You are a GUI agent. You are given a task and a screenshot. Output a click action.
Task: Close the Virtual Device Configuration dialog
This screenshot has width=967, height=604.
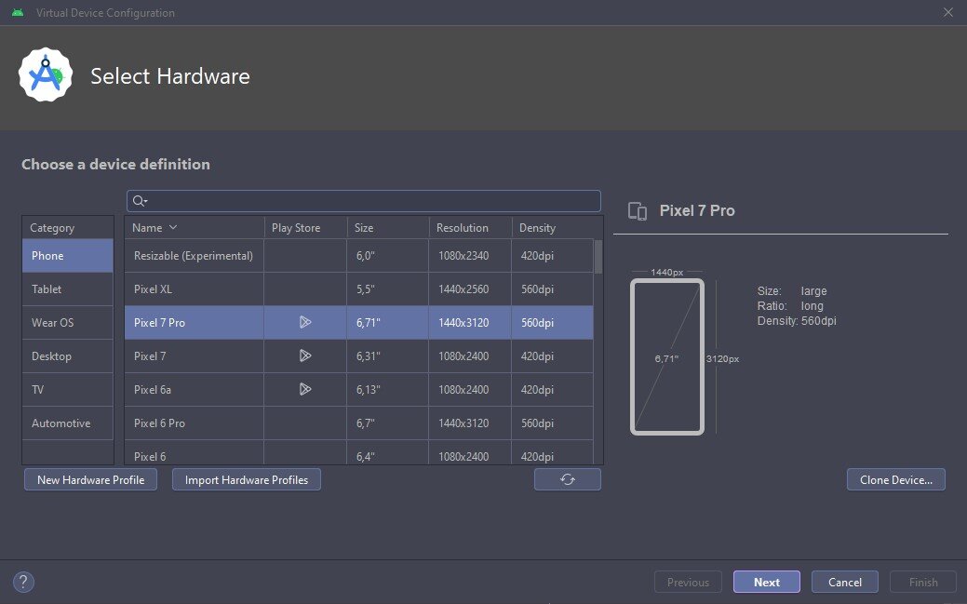point(947,12)
